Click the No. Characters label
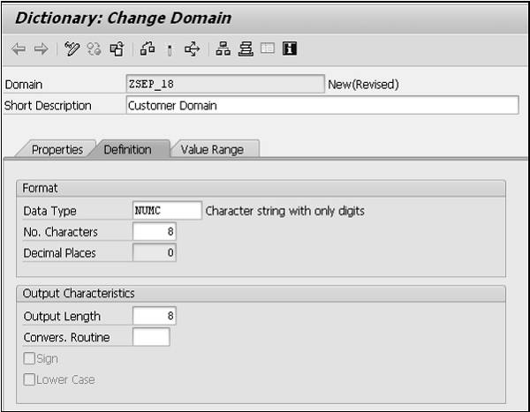Viewport: 530px width, 412px height. 60,232
